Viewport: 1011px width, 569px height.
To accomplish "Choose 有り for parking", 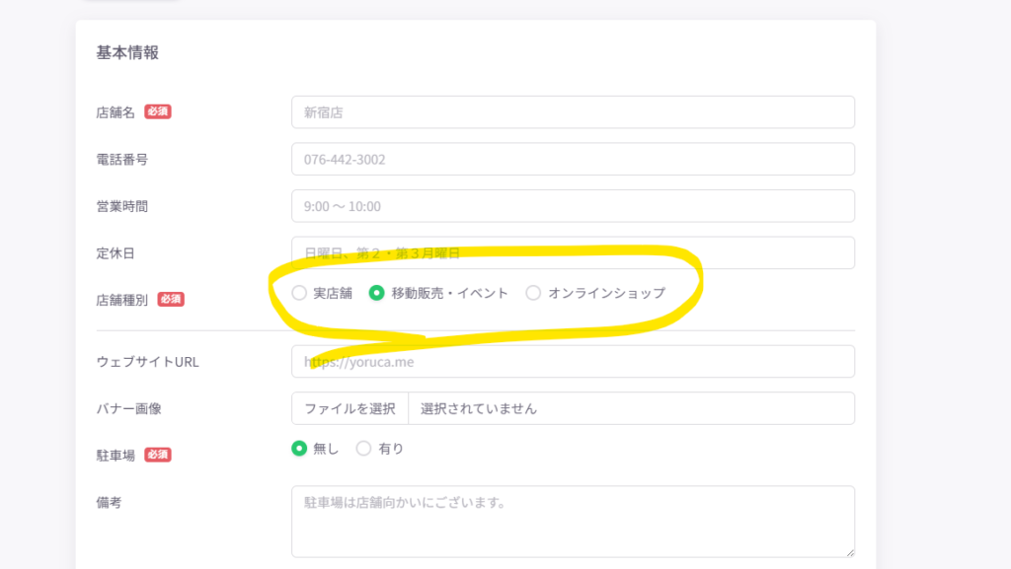I will click(363, 449).
